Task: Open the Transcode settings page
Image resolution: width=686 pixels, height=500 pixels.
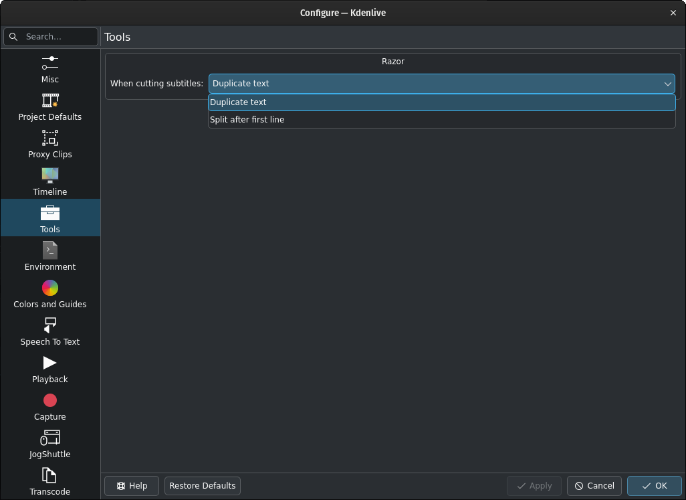Action: pos(50,481)
